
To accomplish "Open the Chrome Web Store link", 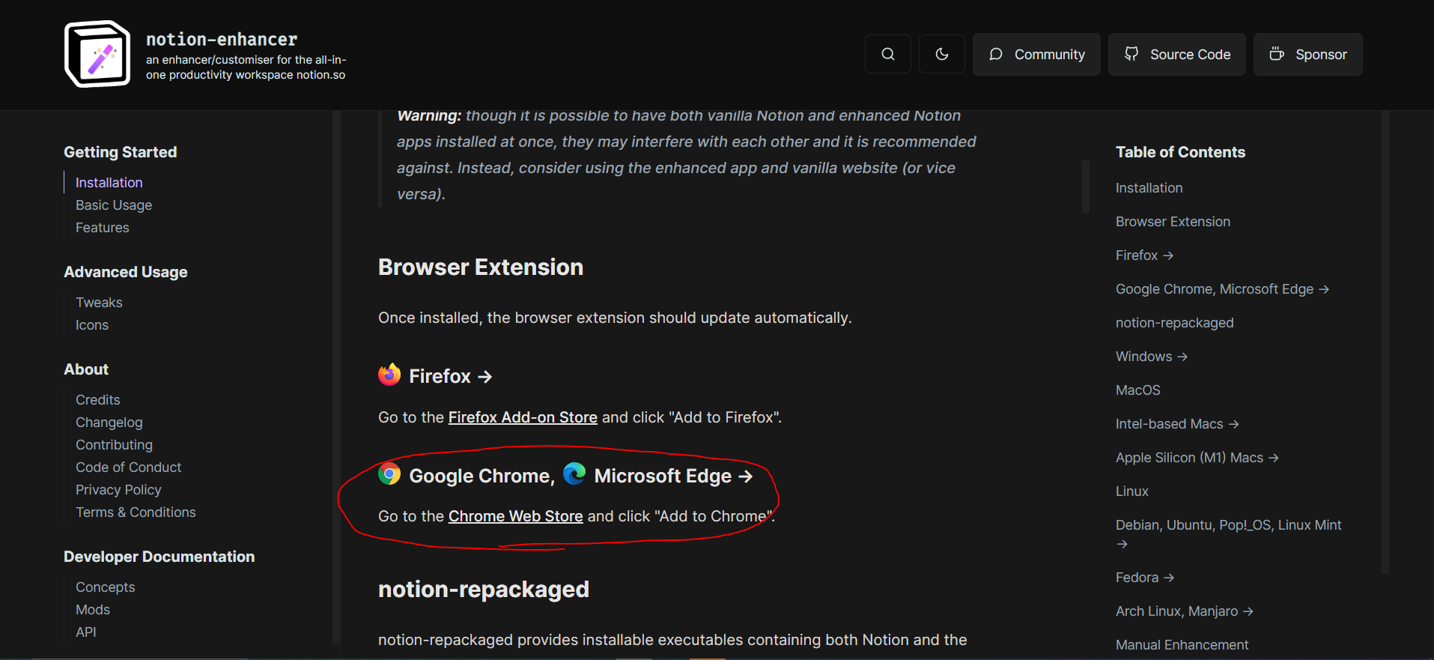I will point(515,516).
